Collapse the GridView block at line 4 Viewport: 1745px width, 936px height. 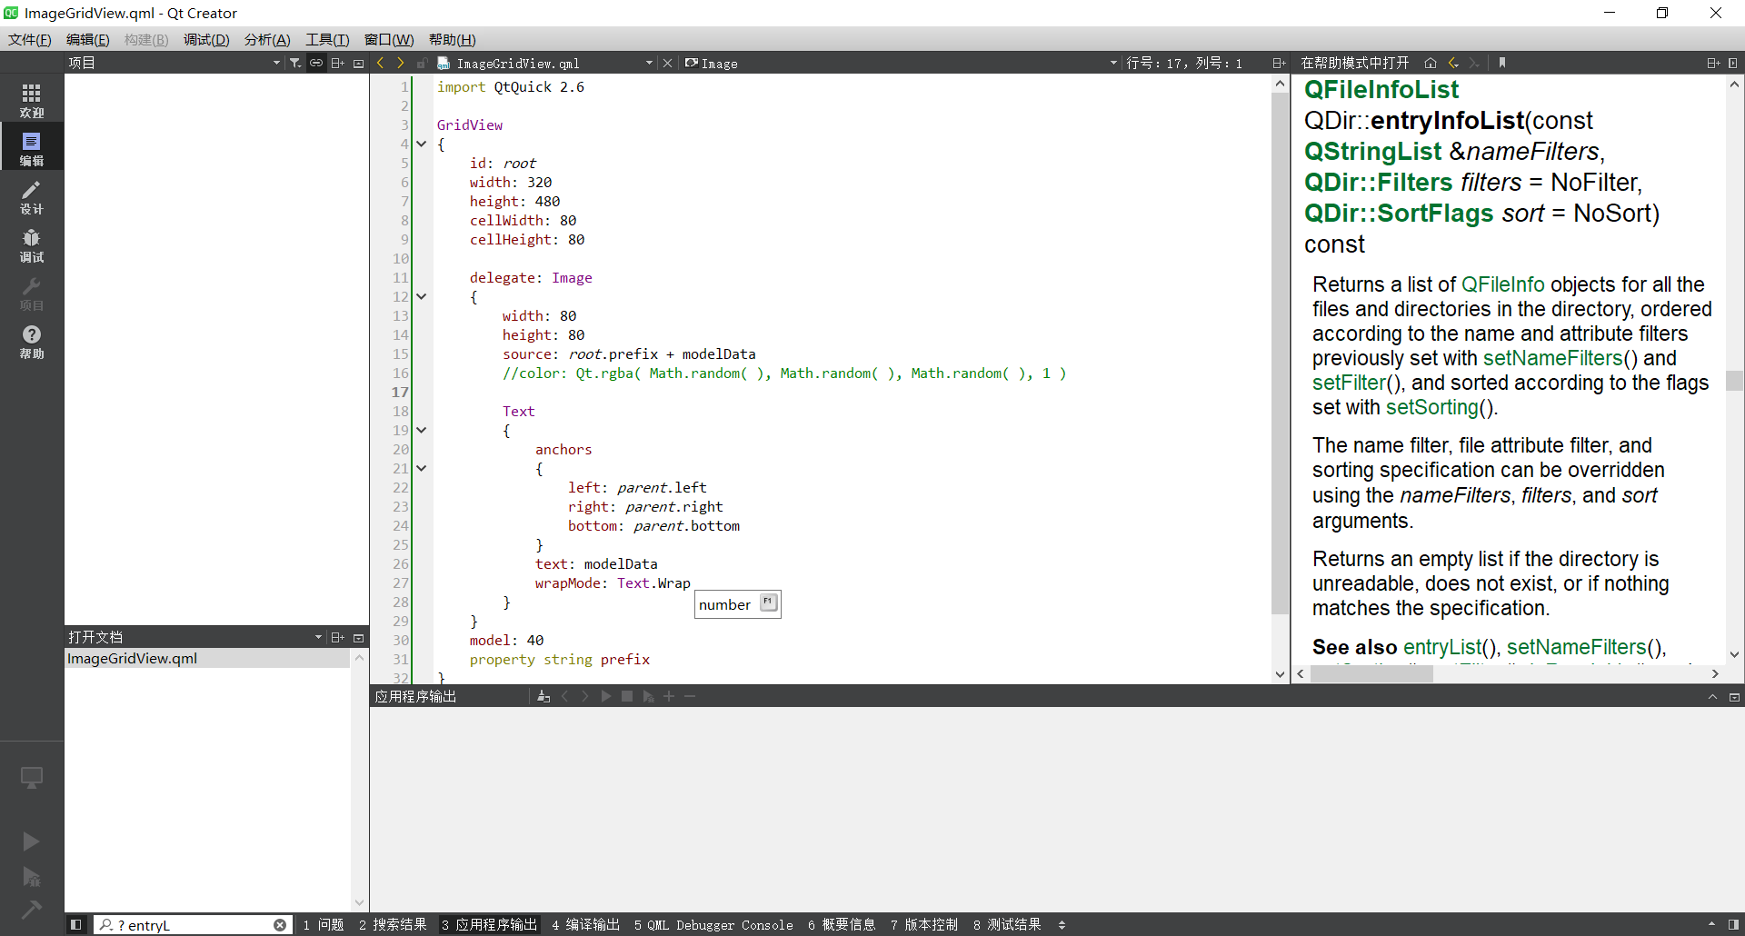tap(422, 144)
